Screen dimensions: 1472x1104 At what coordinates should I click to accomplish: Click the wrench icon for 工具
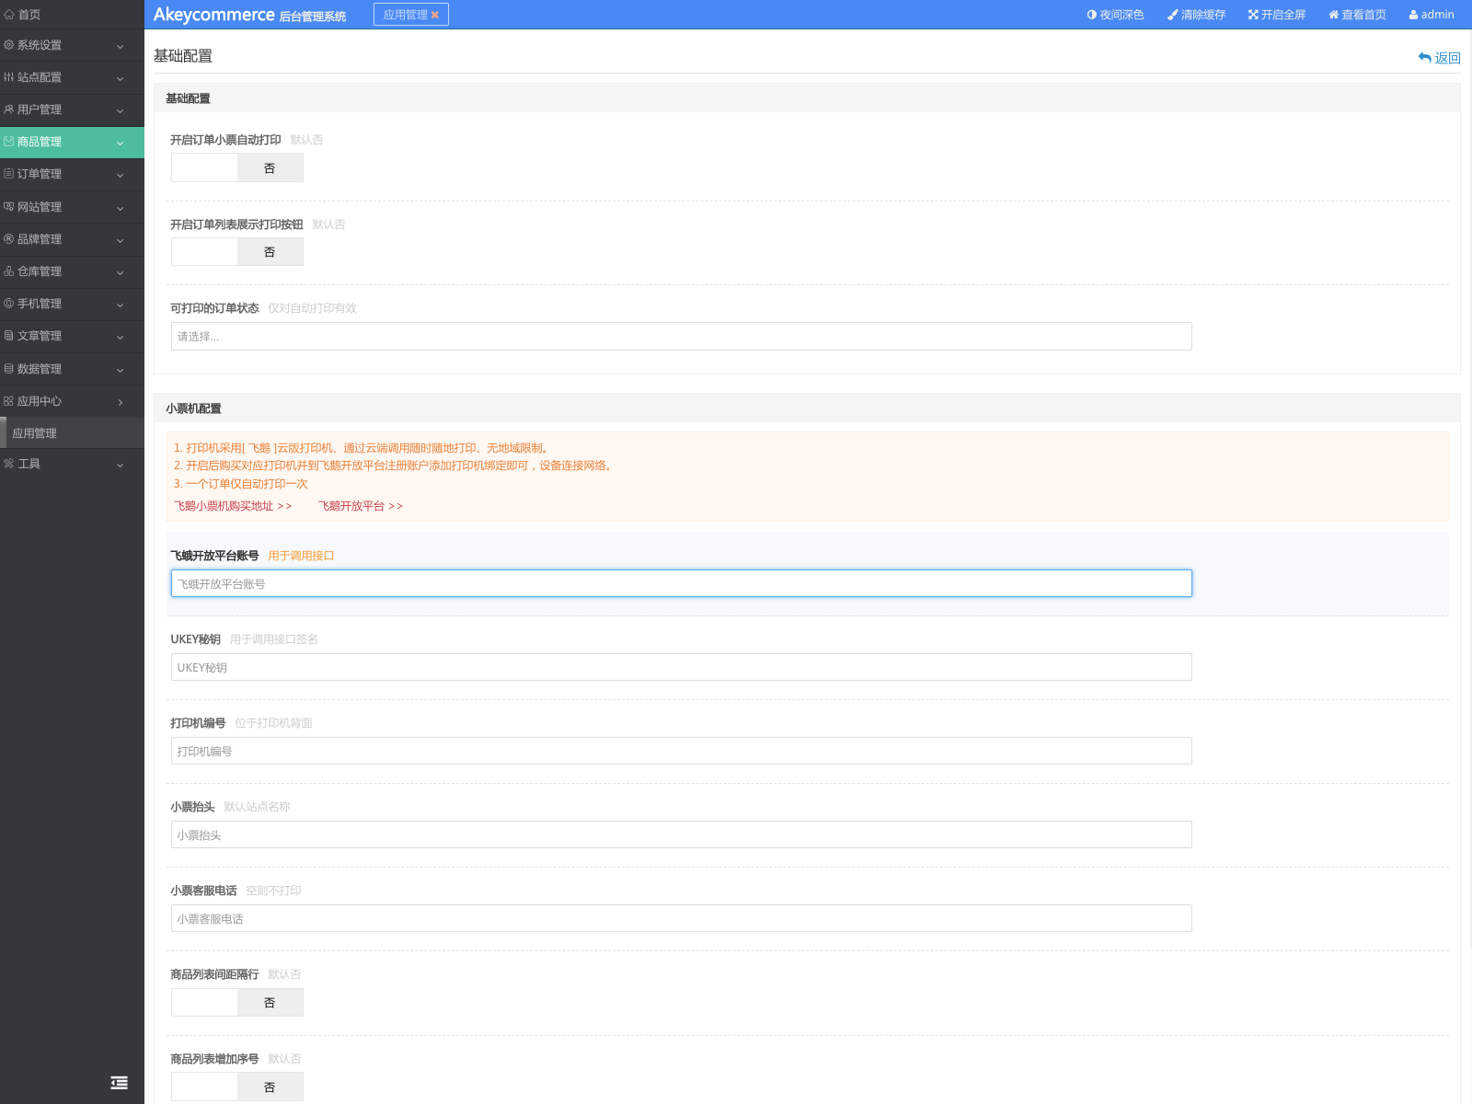9,464
